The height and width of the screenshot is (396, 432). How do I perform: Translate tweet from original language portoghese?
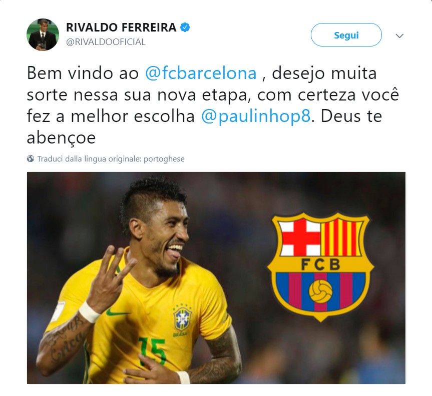pyautogui.click(x=111, y=159)
